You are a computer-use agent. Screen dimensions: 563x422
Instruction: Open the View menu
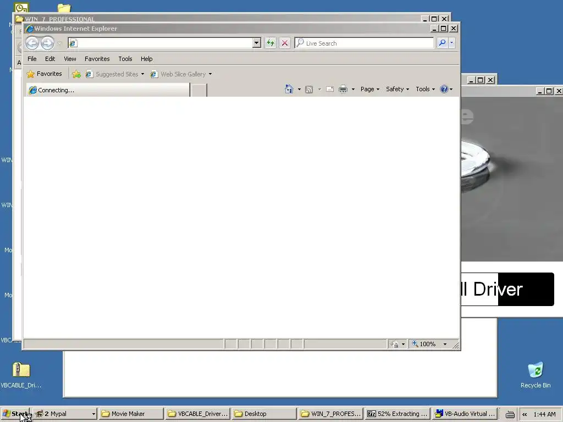70,59
